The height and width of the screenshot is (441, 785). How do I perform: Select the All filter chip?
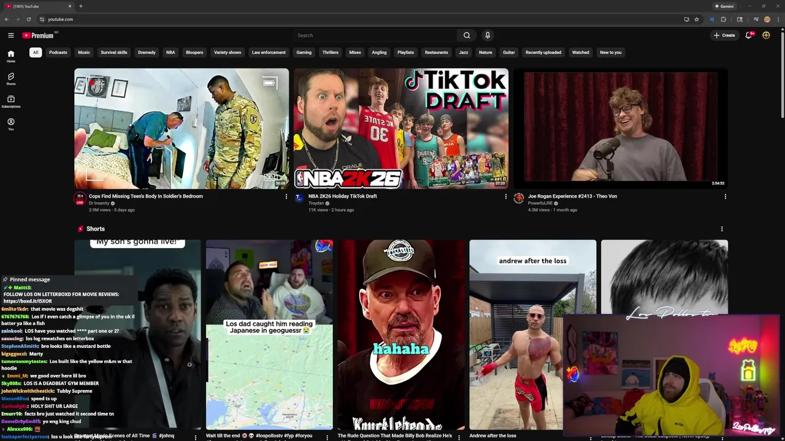36,52
